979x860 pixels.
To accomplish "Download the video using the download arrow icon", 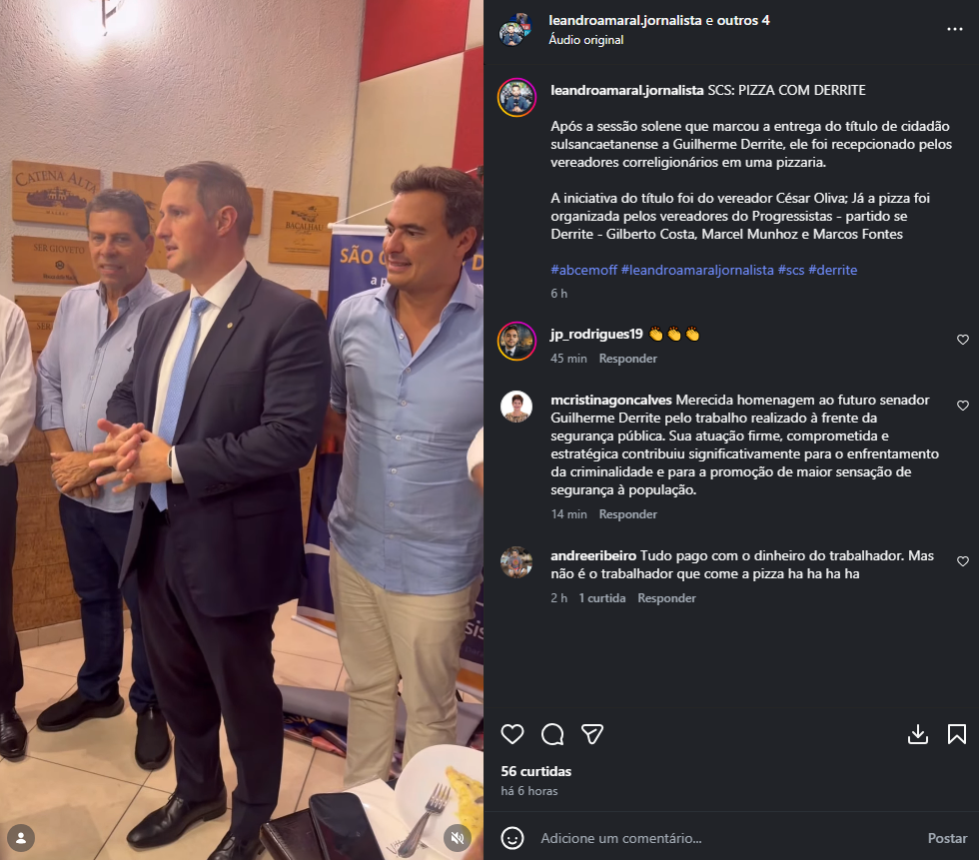I will coord(918,734).
